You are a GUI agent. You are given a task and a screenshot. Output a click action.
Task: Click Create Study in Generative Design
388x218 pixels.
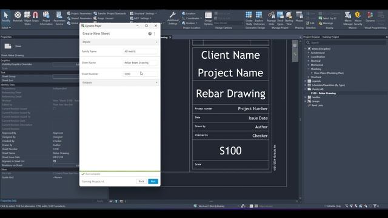pyautogui.click(x=249, y=18)
